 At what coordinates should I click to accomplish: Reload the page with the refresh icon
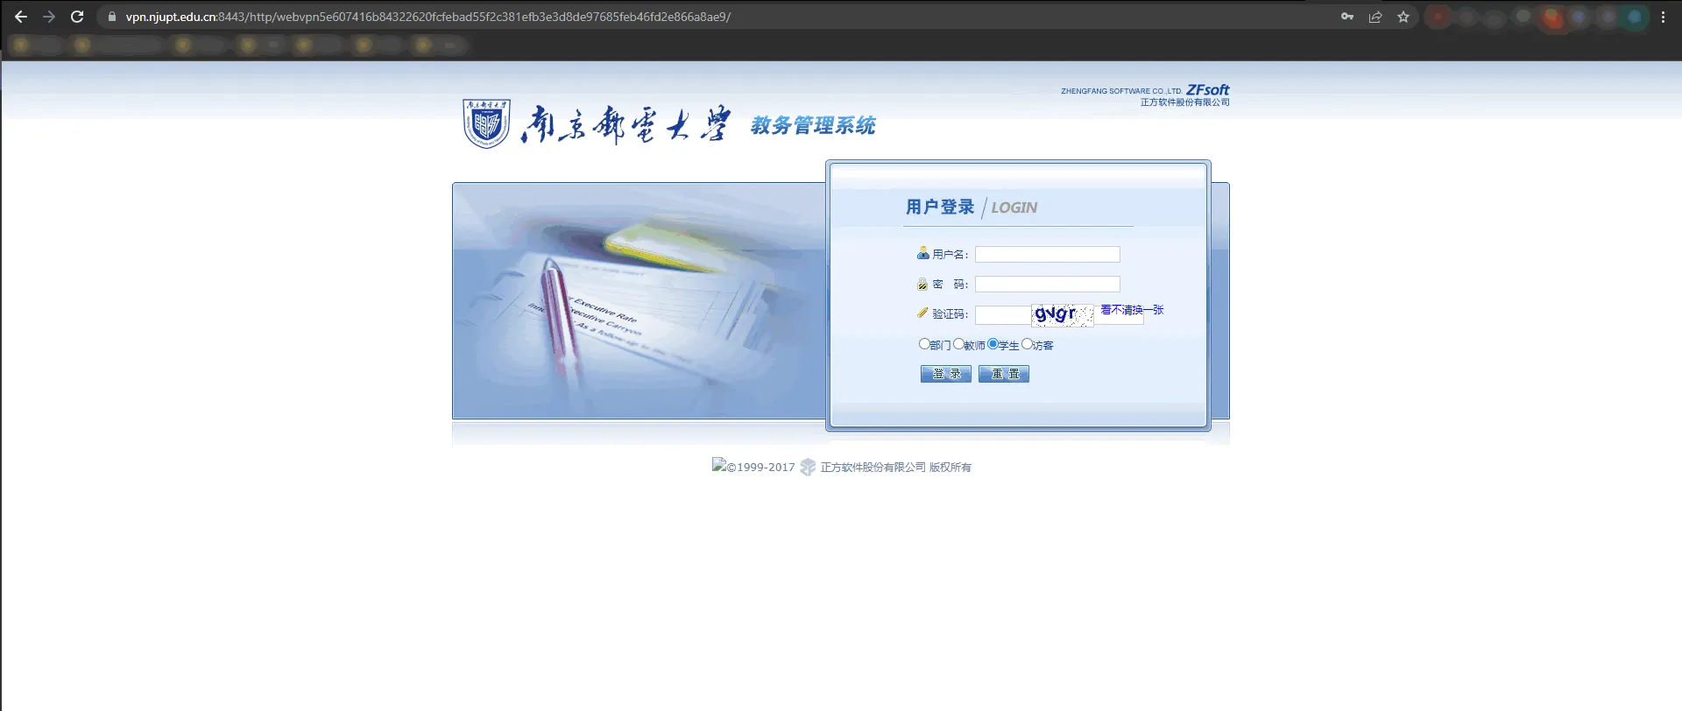pos(77,17)
